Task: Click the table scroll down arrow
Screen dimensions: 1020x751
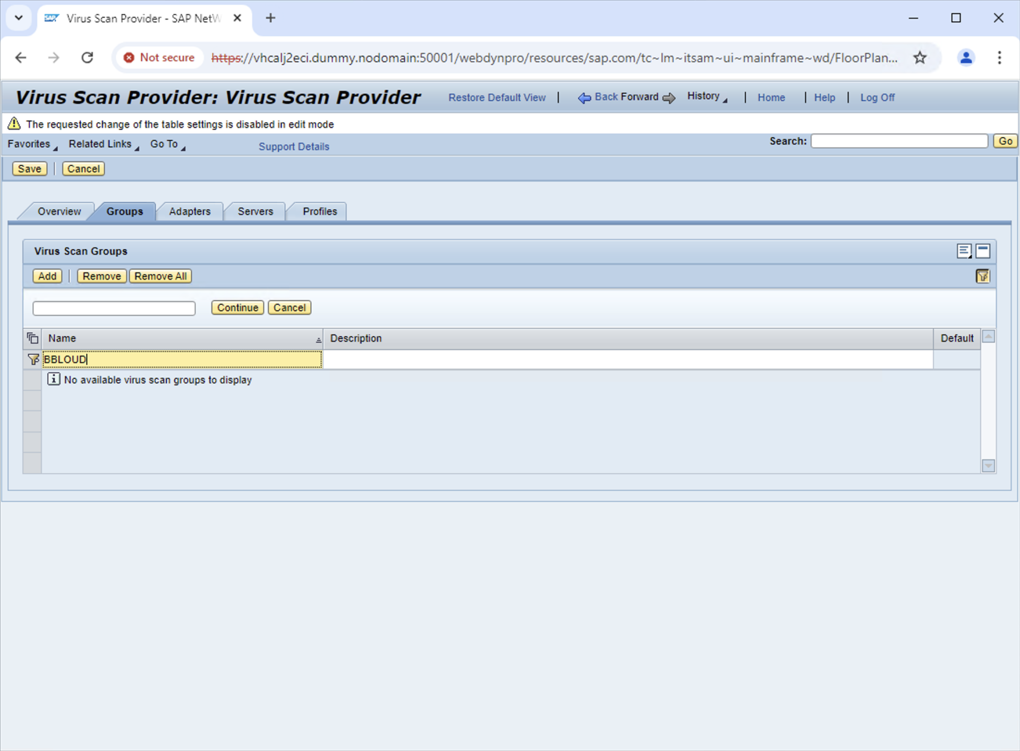Action: point(988,466)
